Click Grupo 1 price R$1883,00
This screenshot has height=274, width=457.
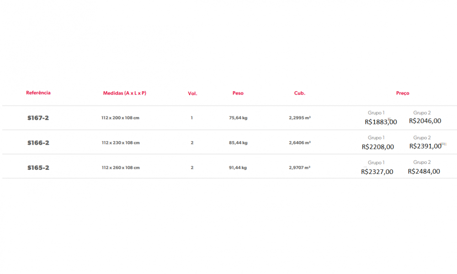381,122
